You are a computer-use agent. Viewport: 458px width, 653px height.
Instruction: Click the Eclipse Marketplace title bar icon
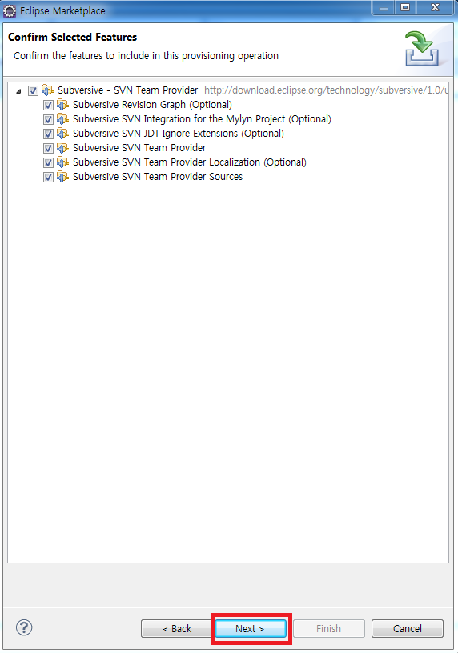click(x=9, y=10)
